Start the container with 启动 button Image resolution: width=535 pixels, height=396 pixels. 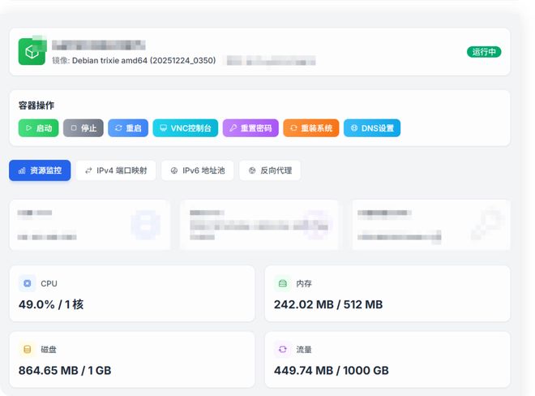coord(39,128)
